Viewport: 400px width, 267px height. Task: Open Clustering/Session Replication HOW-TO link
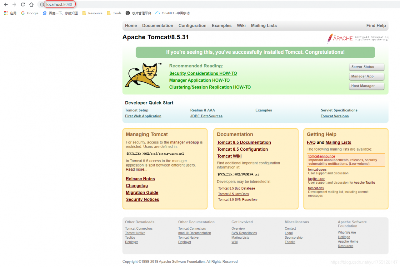tap(210, 87)
